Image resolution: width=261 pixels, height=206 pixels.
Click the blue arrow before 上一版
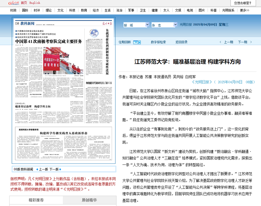click(37, 169)
